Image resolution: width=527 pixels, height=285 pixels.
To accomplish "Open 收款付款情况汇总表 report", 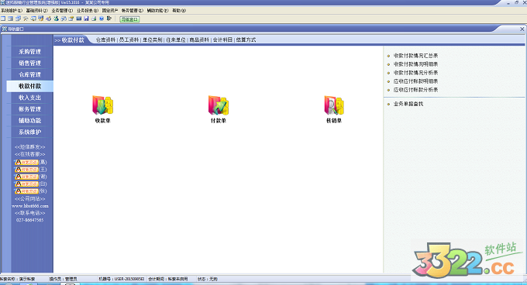I will [415, 56].
